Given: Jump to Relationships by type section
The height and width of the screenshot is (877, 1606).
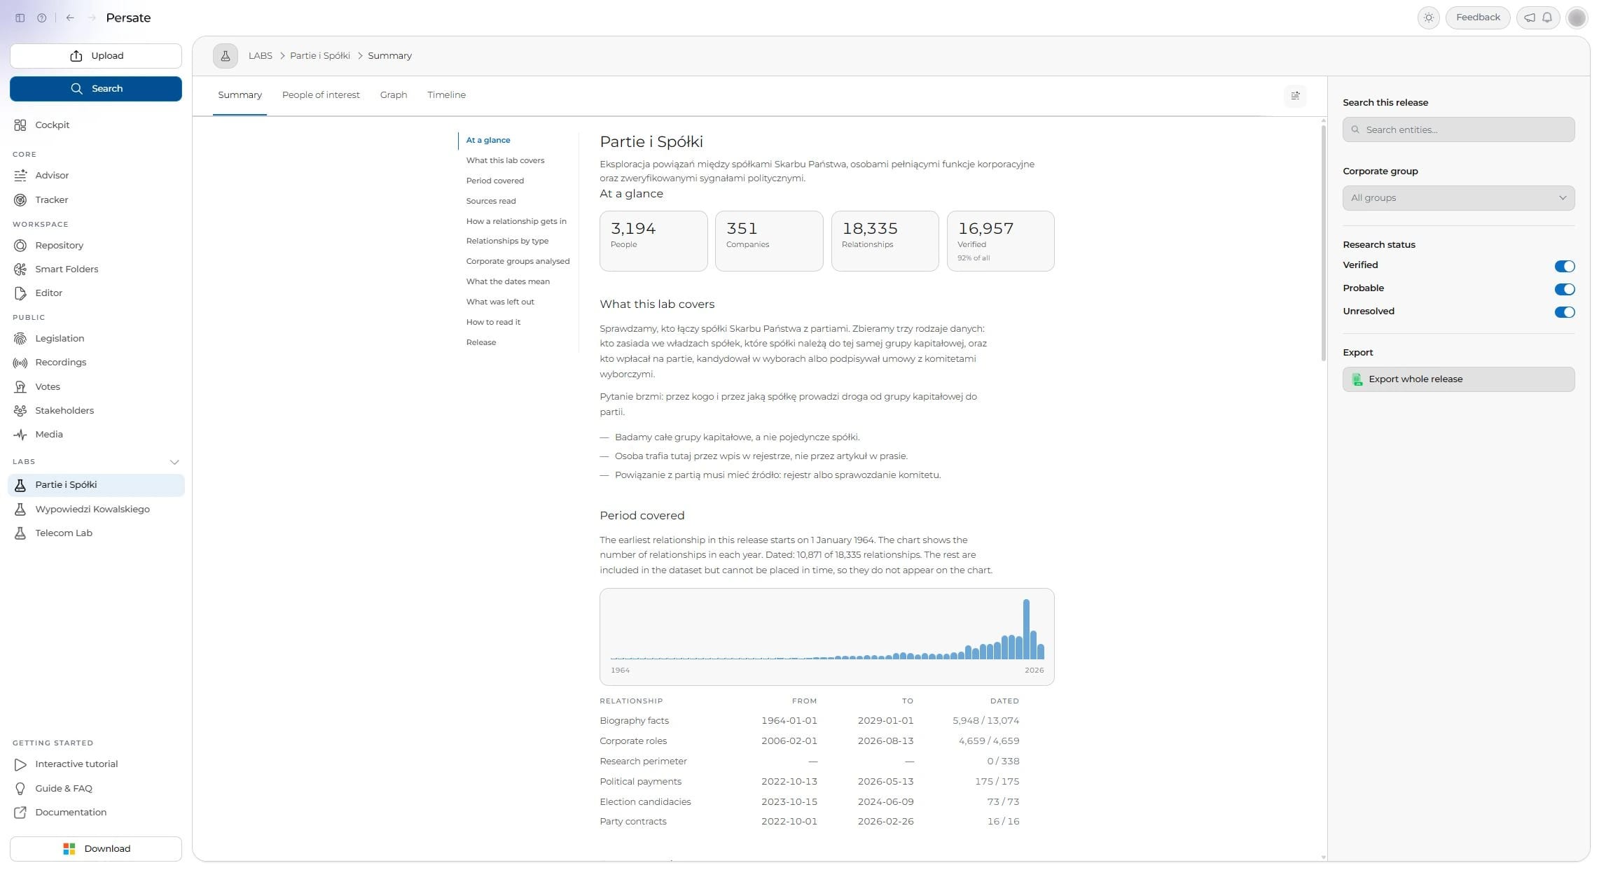Looking at the screenshot, I should point(507,241).
